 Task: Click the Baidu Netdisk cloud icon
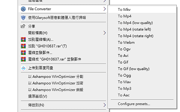tap(23, 68)
